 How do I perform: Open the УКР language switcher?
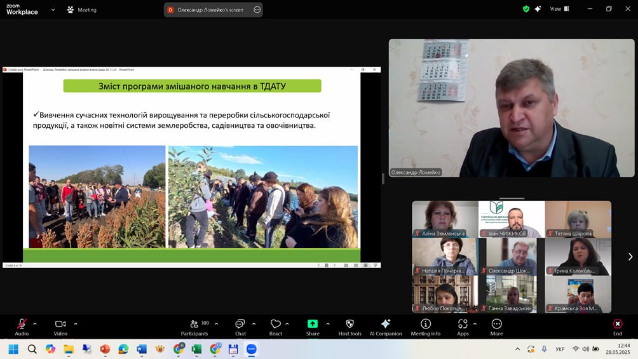(x=560, y=349)
